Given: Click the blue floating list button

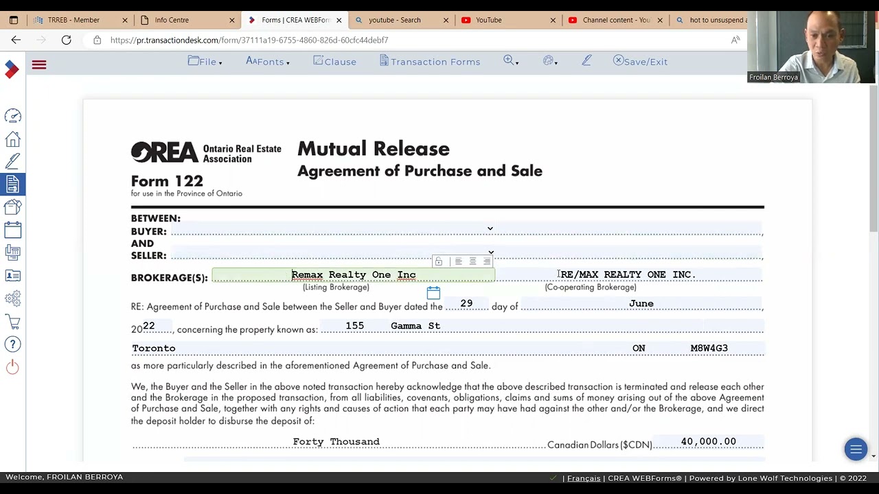Looking at the screenshot, I should tap(856, 449).
